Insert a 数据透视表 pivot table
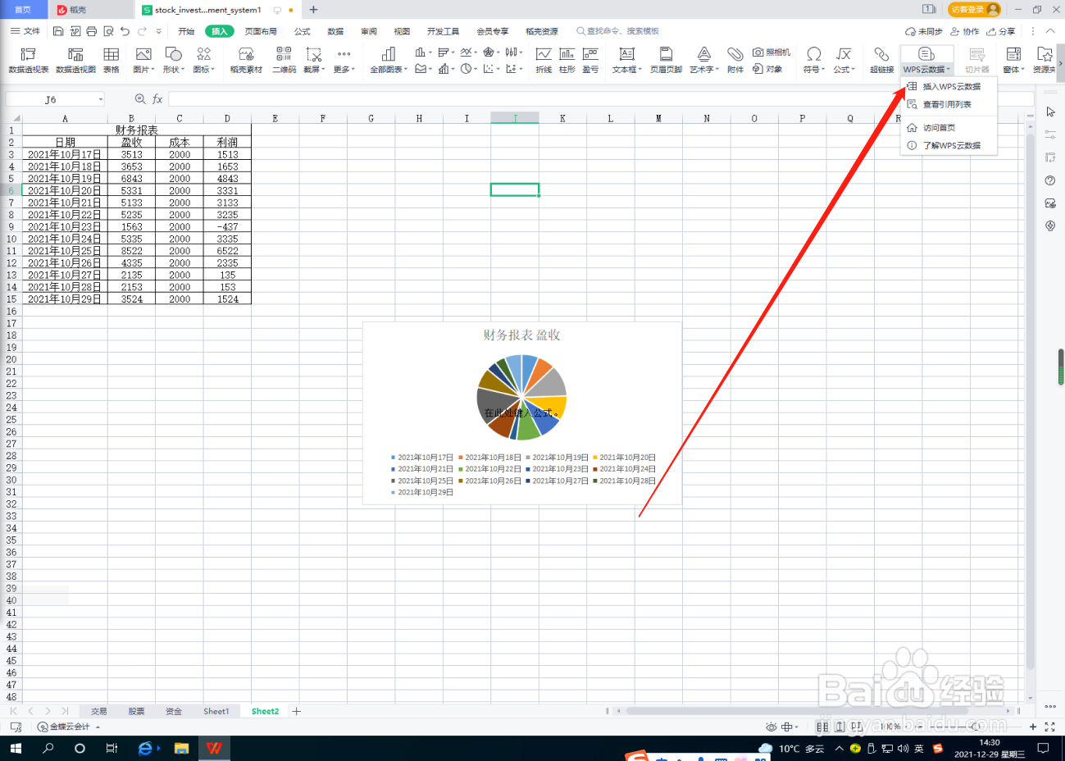Image resolution: width=1065 pixels, height=761 pixels. [28, 60]
